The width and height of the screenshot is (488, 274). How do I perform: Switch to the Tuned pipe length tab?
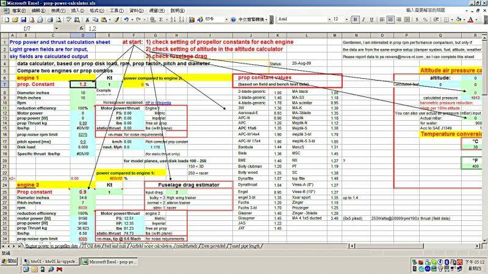[245, 246]
